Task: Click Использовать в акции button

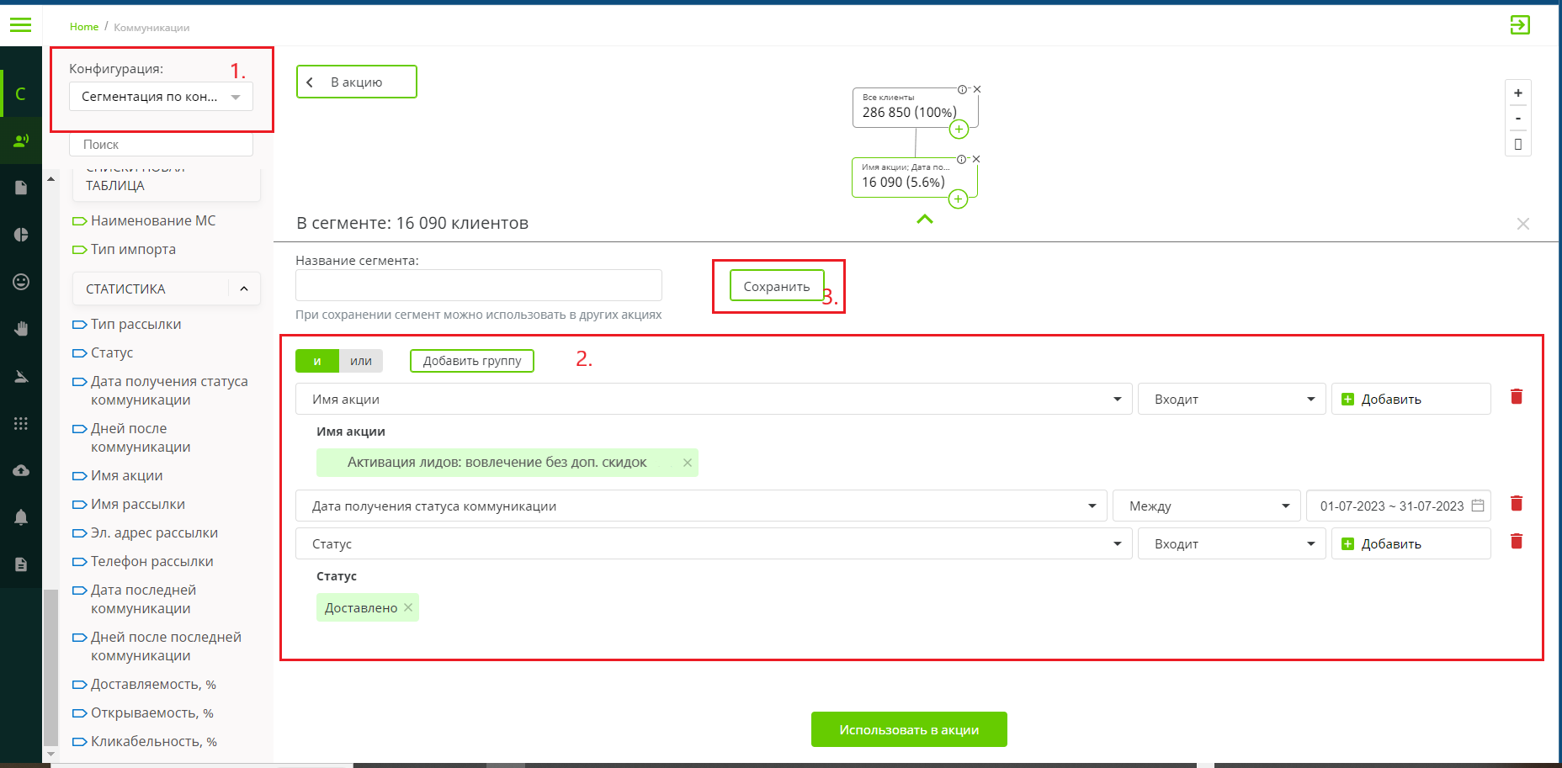Action: 909,729
